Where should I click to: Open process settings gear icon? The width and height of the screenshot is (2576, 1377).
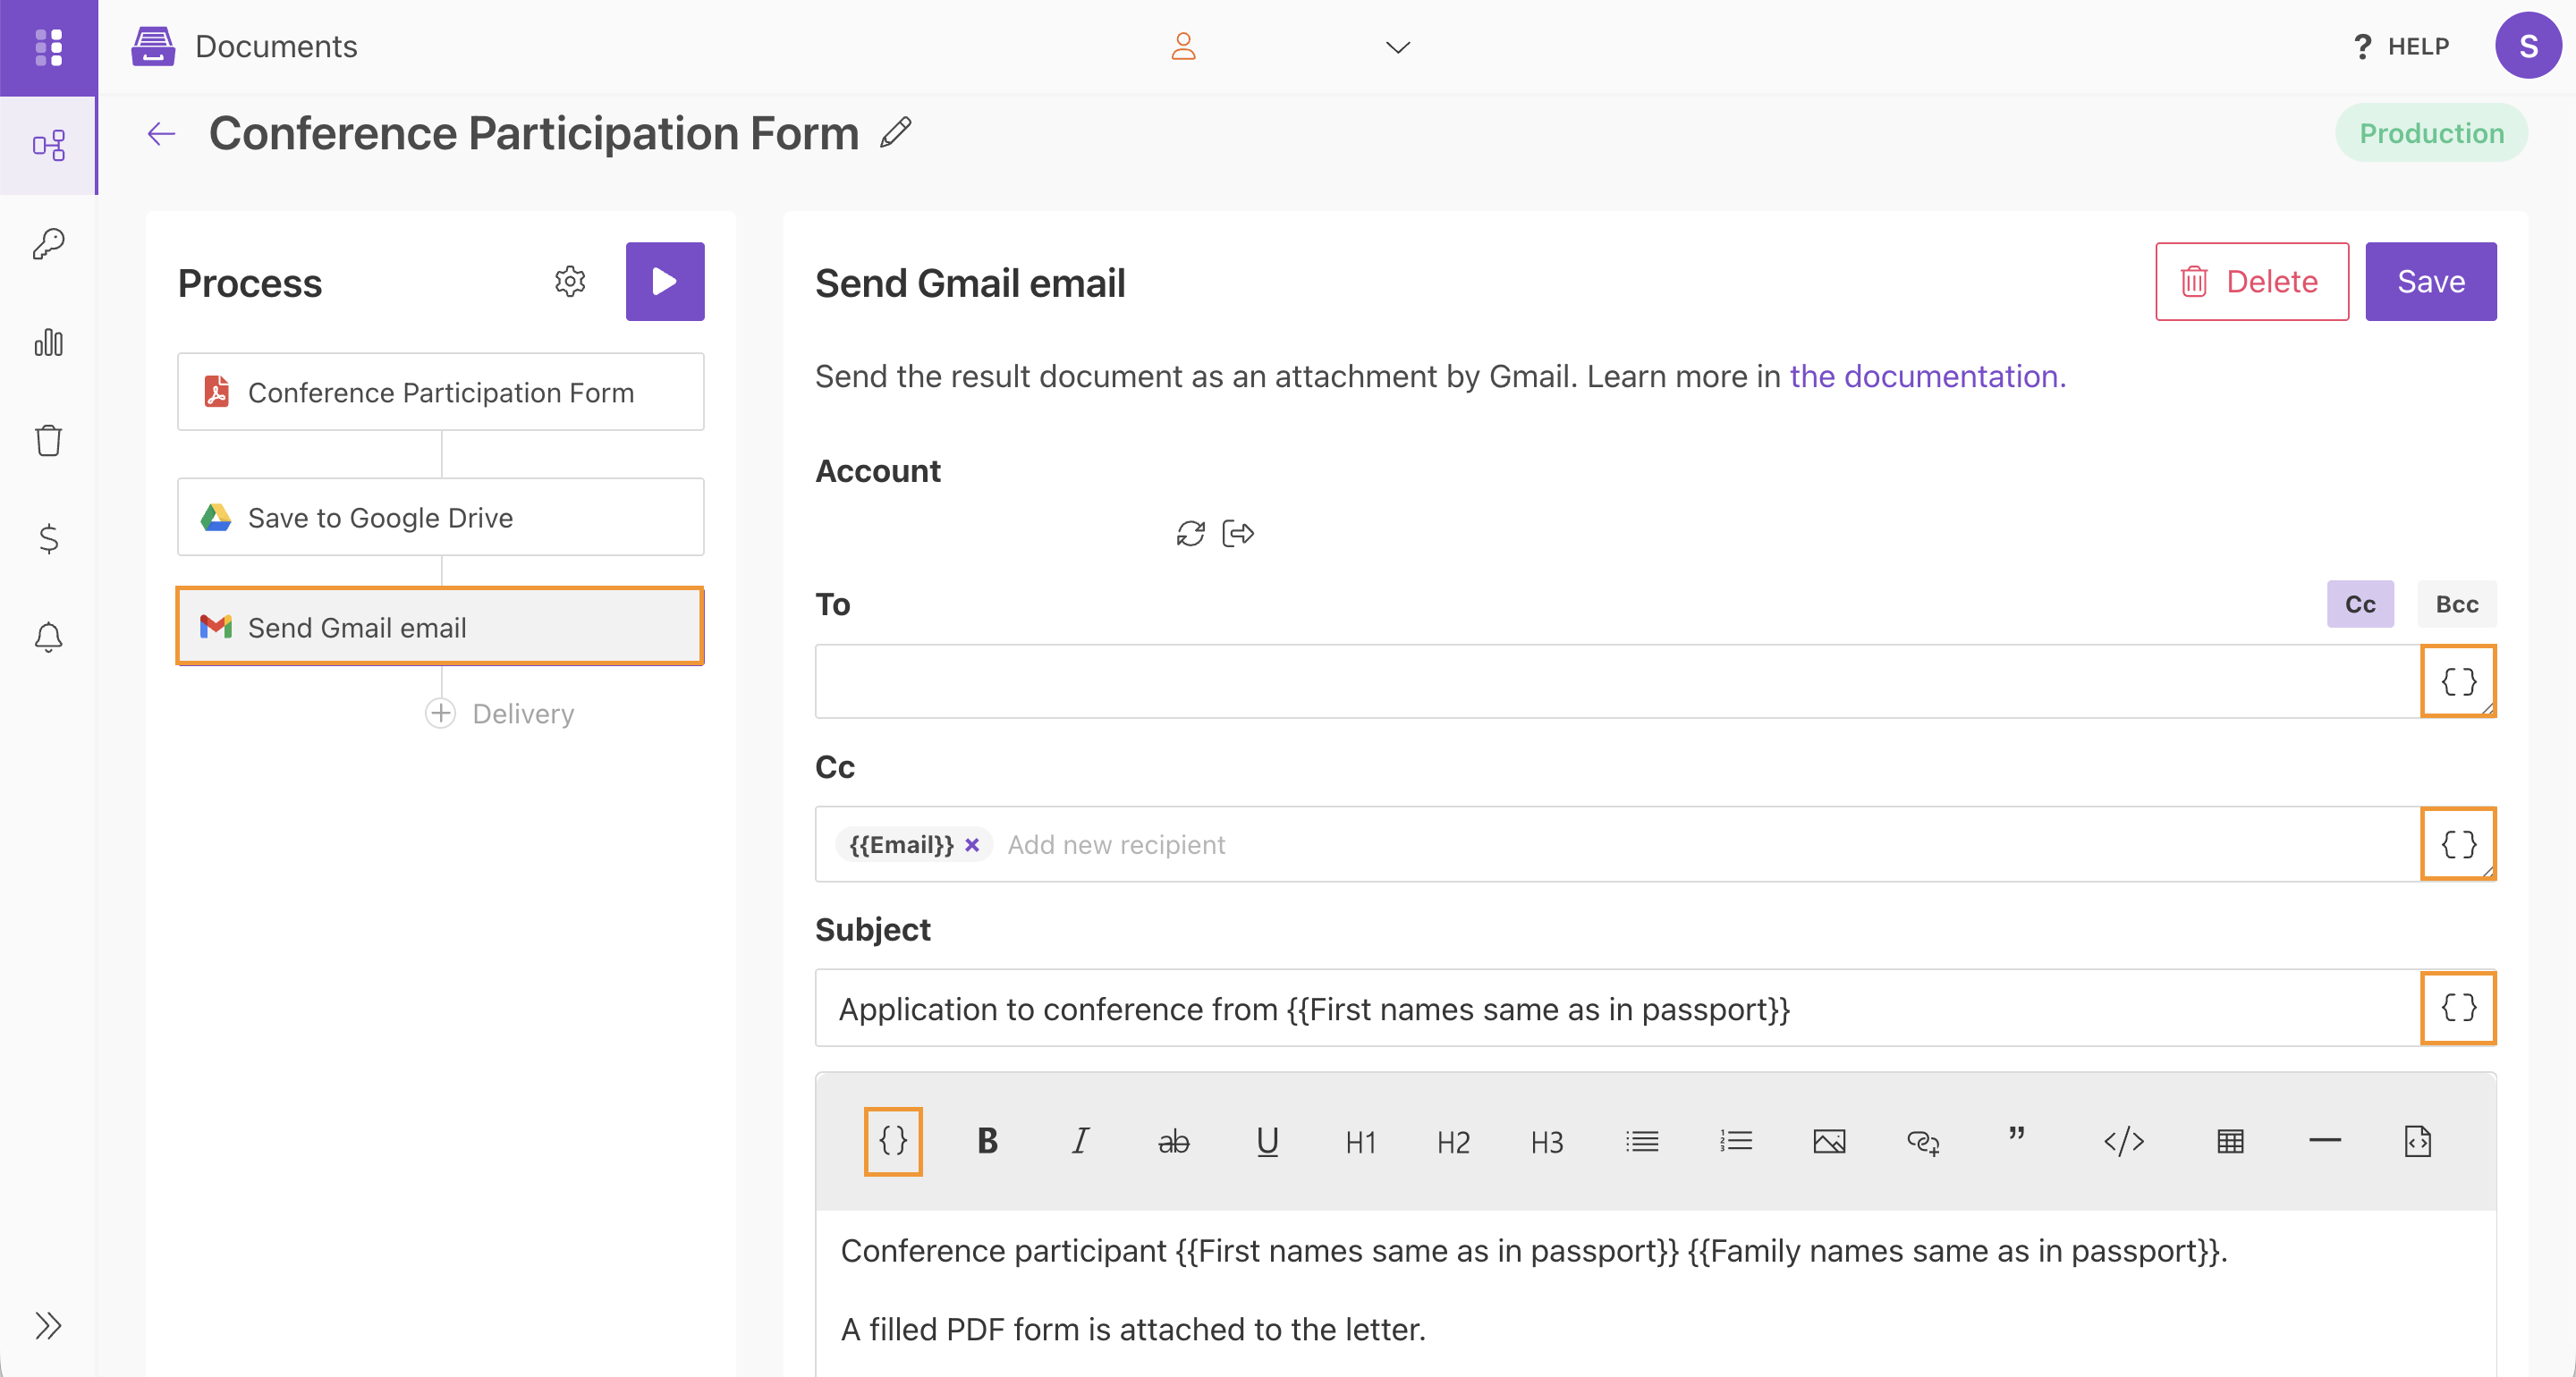click(570, 282)
